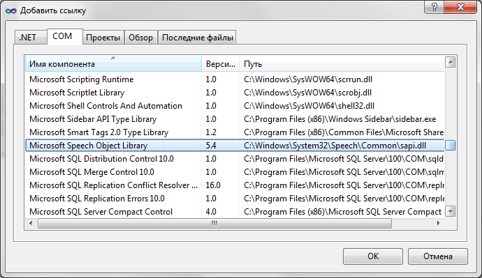The width and height of the screenshot is (482, 278).
Task: Click the dialog's title bar infinity icon
Action: (x=10, y=10)
